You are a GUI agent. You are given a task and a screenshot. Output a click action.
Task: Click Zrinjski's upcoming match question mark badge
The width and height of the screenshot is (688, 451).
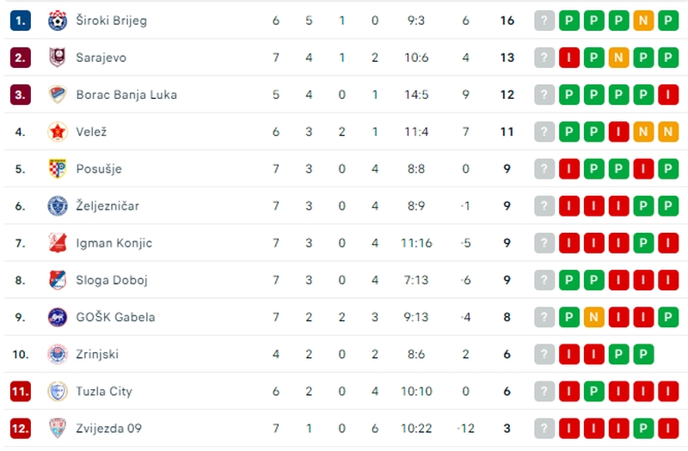pyautogui.click(x=544, y=354)
